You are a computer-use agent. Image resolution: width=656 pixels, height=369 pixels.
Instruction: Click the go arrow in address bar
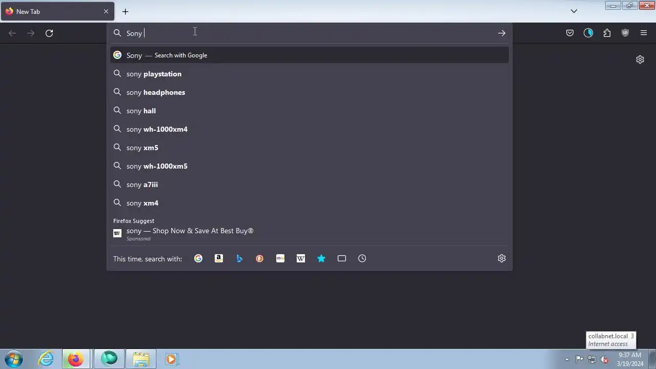[502, 33]
